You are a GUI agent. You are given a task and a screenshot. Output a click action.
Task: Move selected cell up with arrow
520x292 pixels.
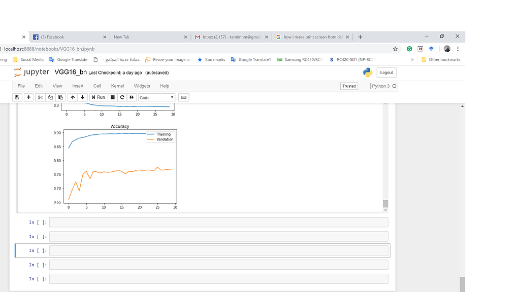point(73,97)
